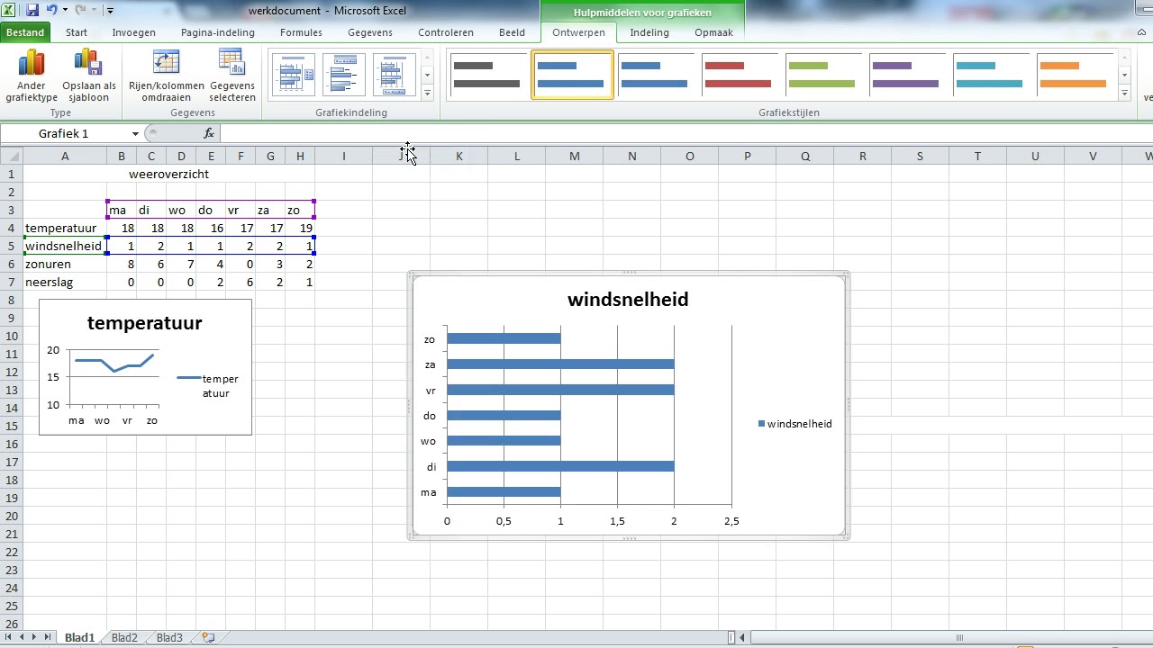Select cell A4 labeled temperatuur

pyautogui.click(x=65, y=228)
